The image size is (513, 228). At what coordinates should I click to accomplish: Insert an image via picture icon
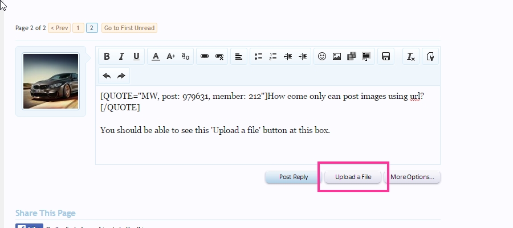[337, 56]
